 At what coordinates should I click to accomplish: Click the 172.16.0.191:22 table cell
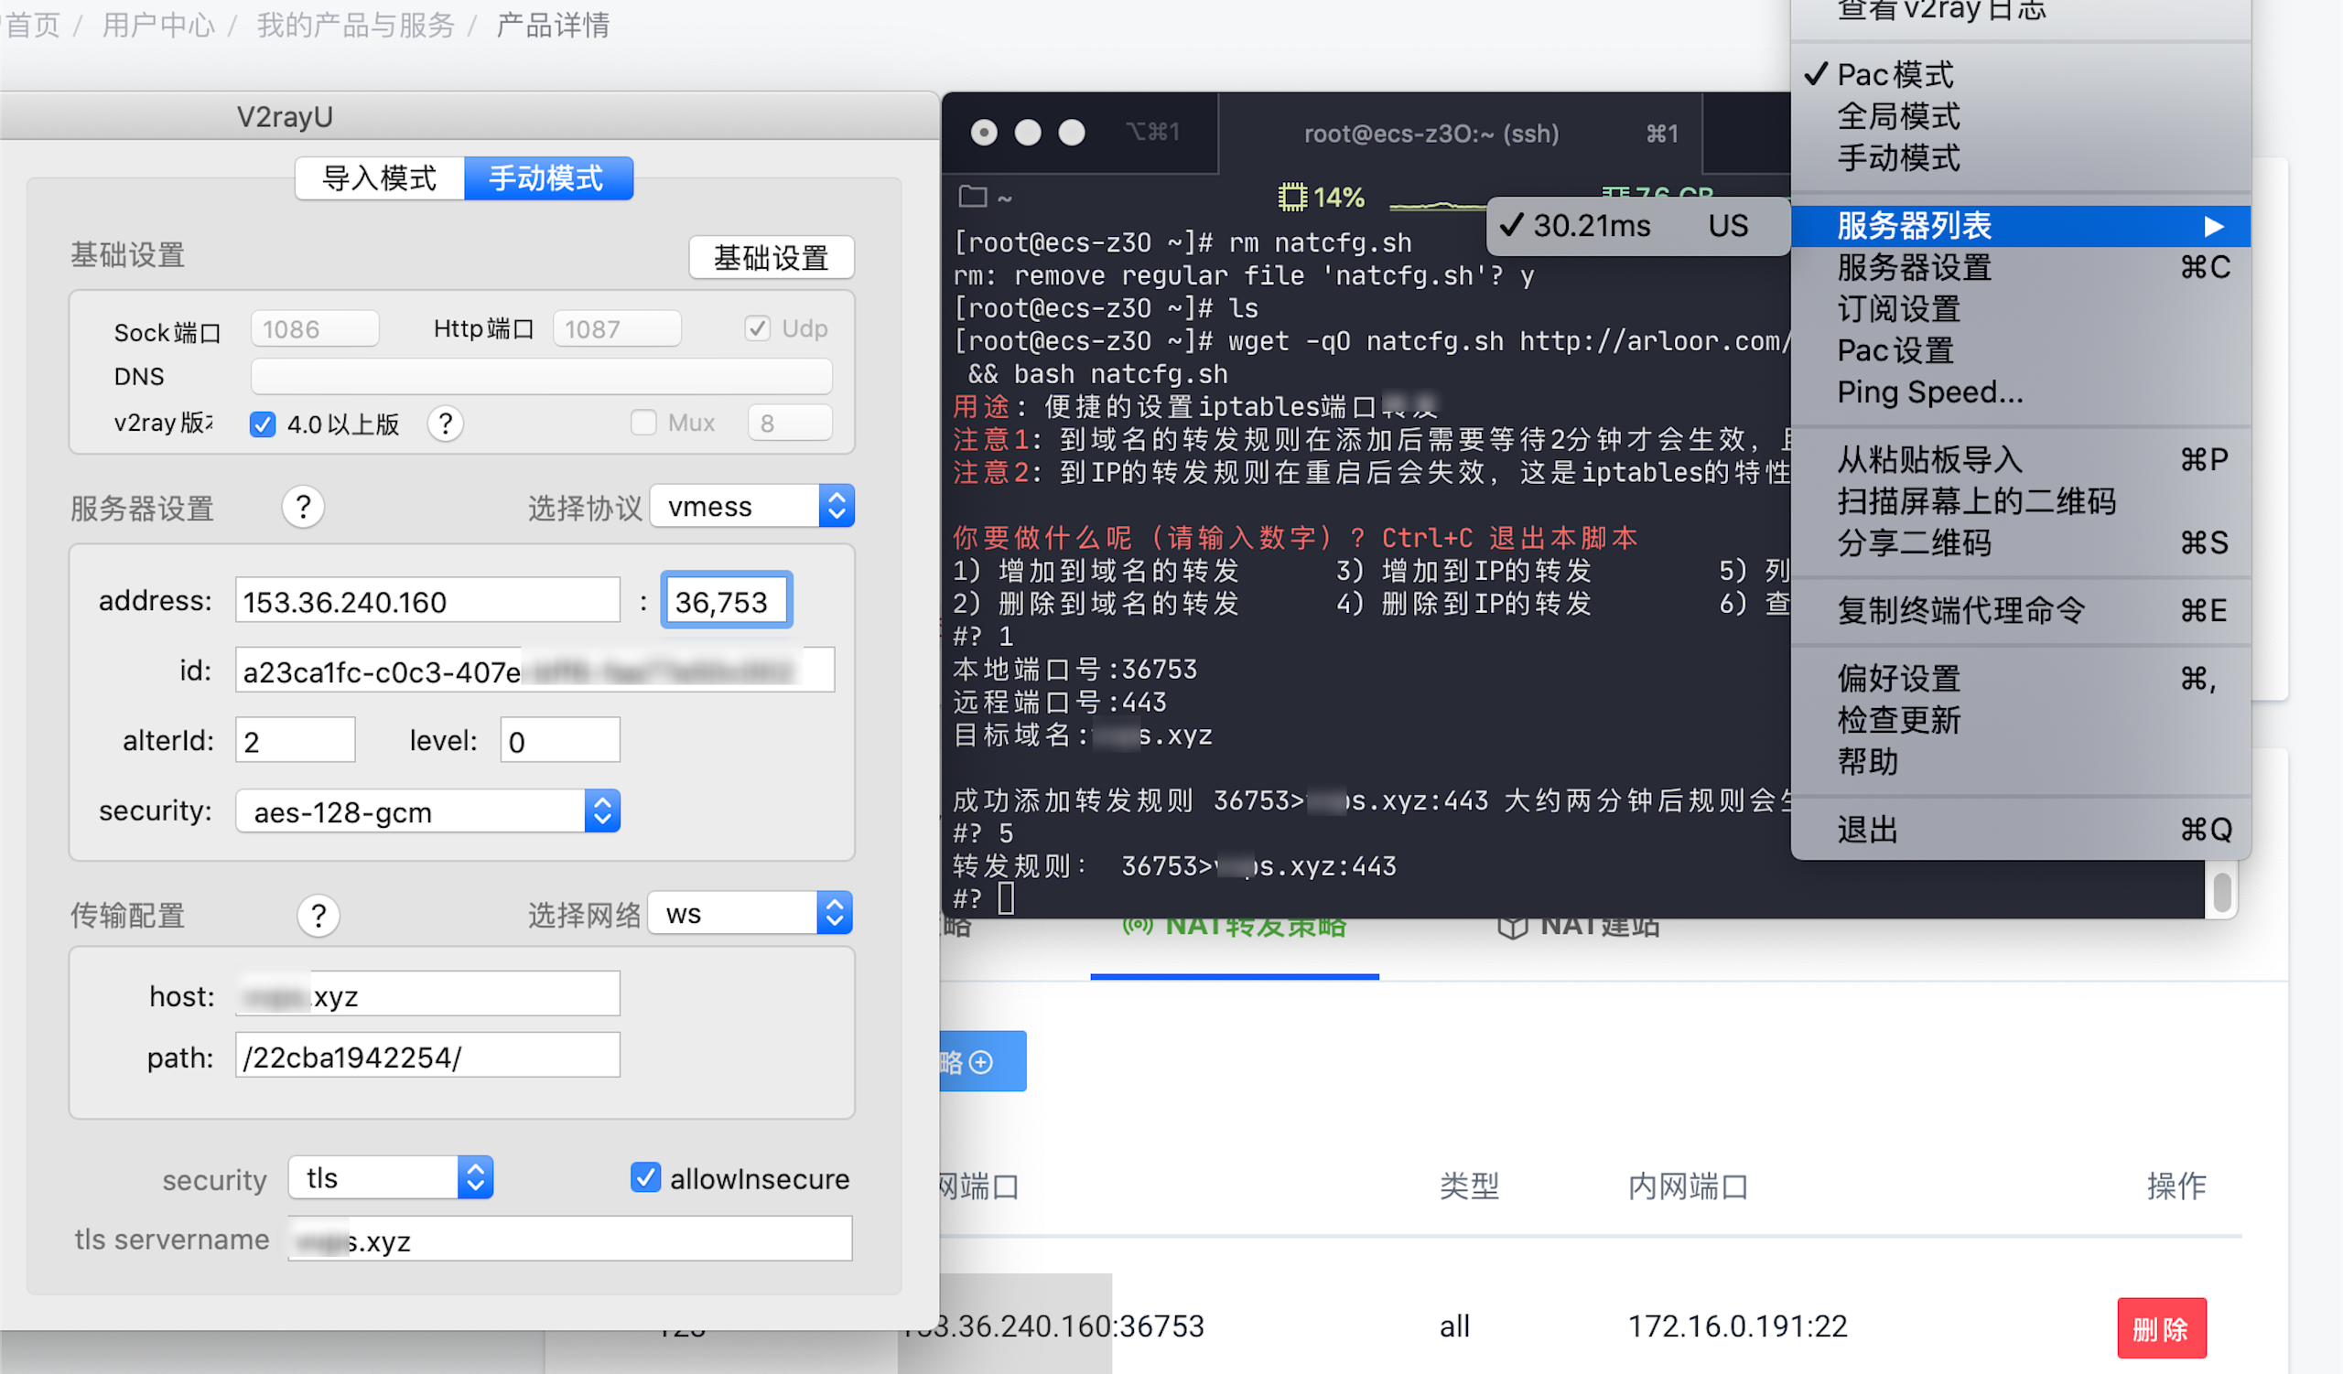(x=1738, y=1326)
